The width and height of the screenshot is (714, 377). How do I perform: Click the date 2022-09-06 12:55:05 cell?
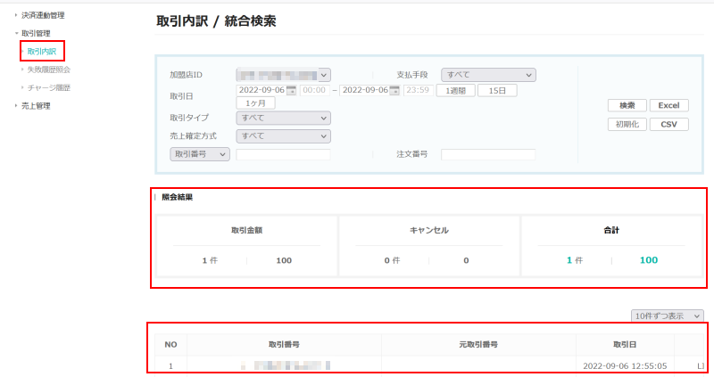625,366
